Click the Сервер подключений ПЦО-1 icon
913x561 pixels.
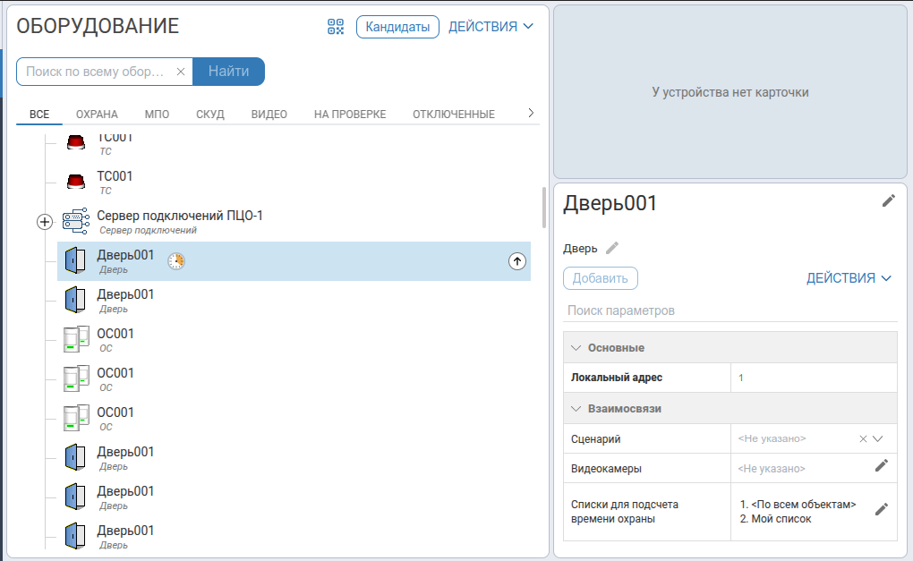75,222
